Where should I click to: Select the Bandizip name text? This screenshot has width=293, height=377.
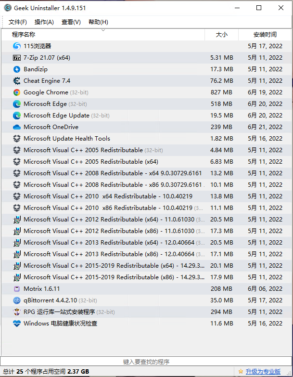pyautogui.click(x=36, y=69)
